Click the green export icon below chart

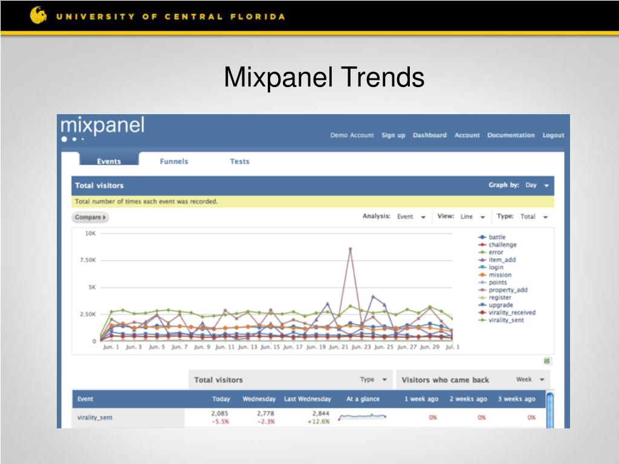(546, 361)
